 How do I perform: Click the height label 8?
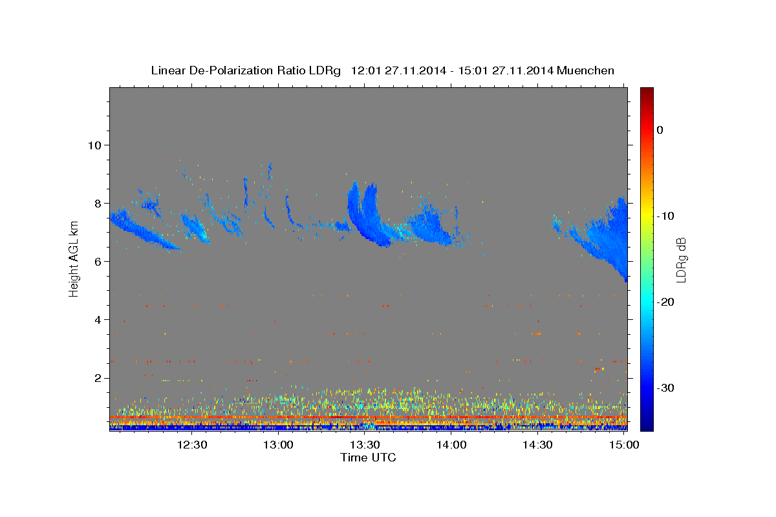click(99, 203)
